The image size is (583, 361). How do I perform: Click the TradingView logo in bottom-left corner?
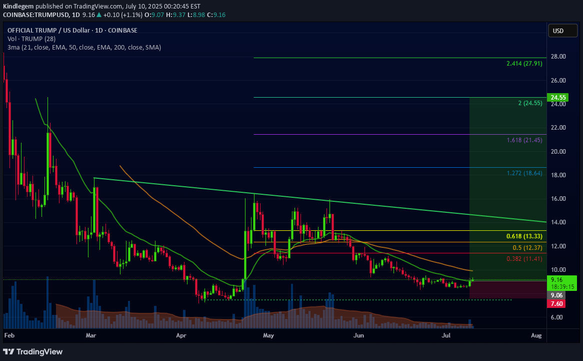(33, 351)
